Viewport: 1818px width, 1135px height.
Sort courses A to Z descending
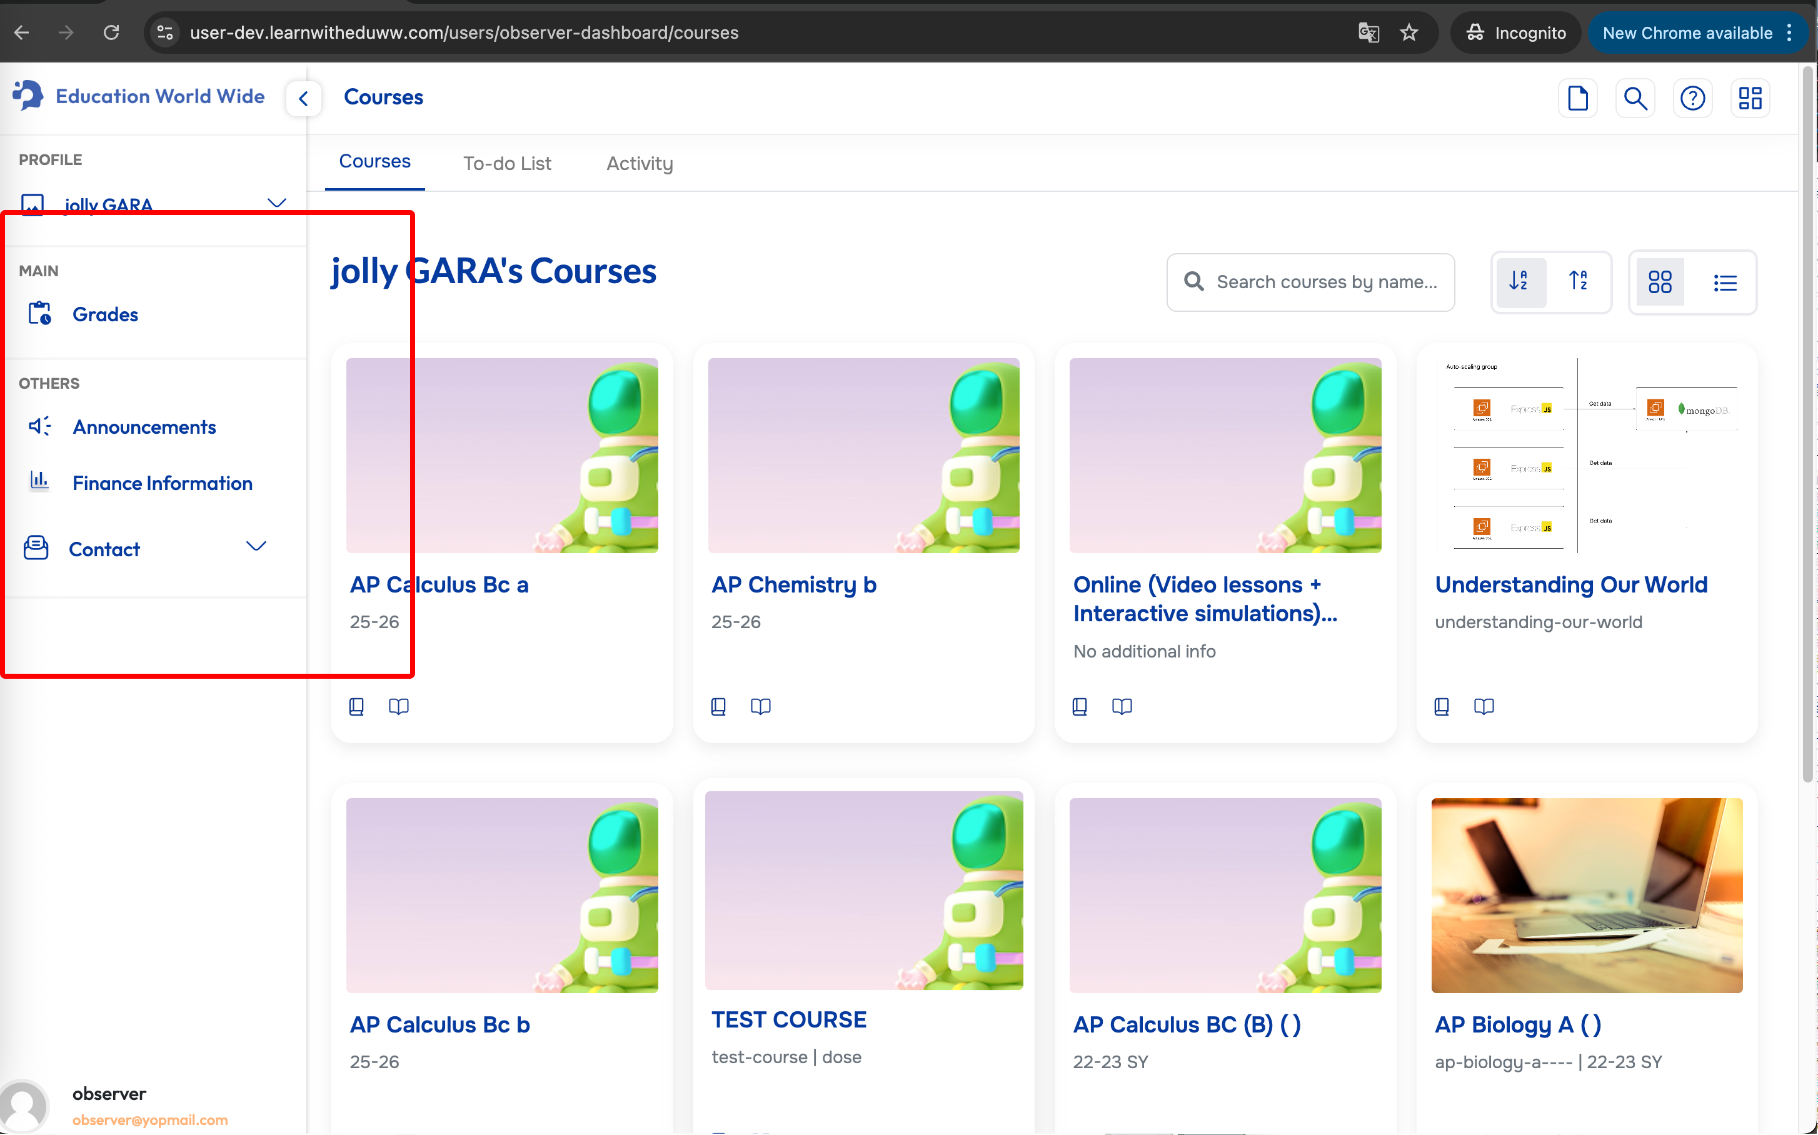tap(1519, 281)
